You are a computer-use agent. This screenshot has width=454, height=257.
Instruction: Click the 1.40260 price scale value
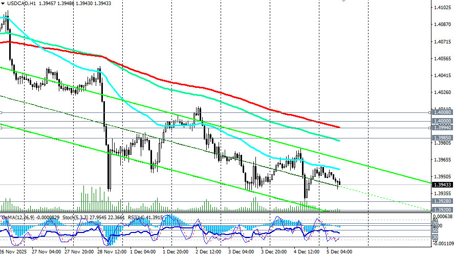coord(443,92)
